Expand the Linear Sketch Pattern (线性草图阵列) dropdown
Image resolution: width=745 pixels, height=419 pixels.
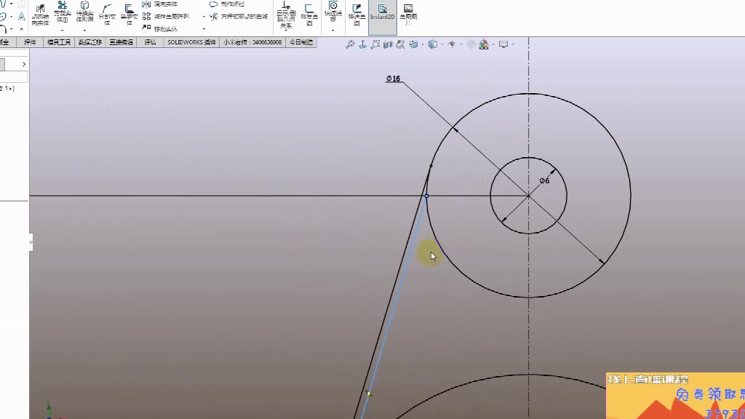point(204,16)
